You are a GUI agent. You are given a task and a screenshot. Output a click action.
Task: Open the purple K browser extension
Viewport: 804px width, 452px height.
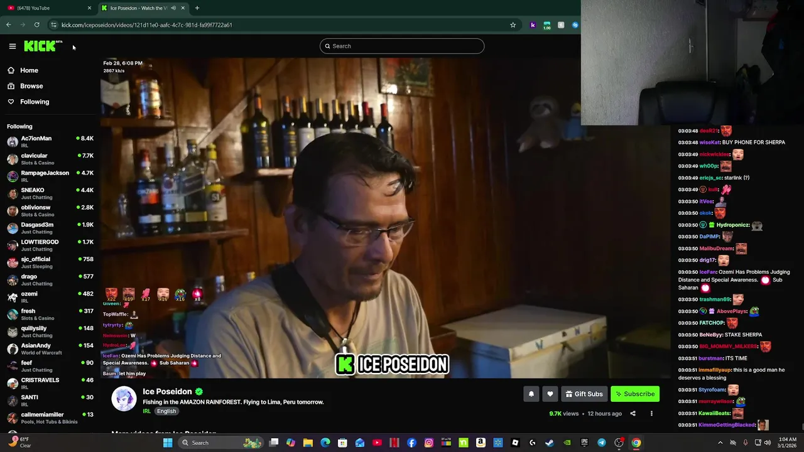tap(533, 25)
